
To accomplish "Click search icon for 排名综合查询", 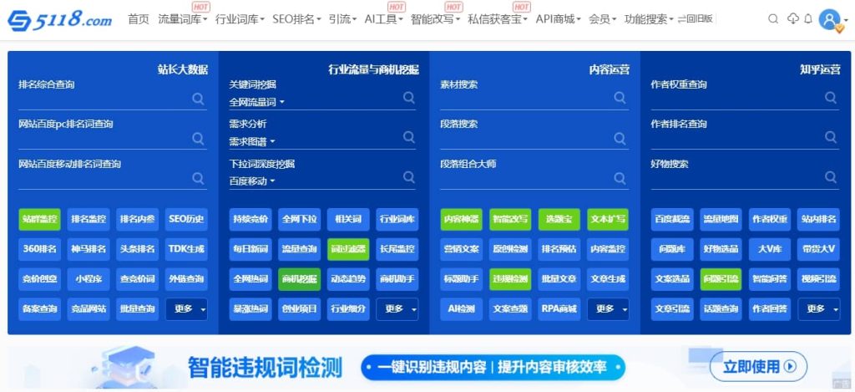I will 198,99.
